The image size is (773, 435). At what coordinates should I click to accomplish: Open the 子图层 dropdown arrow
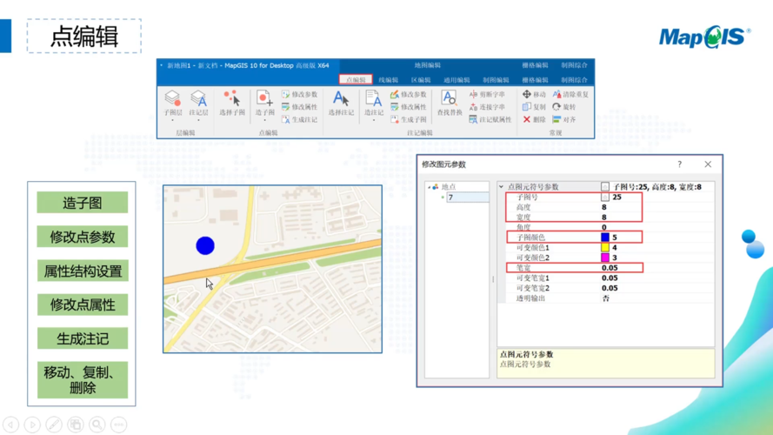point(173,120)
